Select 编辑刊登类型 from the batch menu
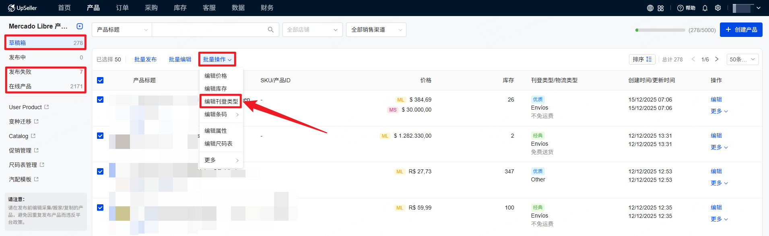The image size is (769, 236). coord(221,102)
